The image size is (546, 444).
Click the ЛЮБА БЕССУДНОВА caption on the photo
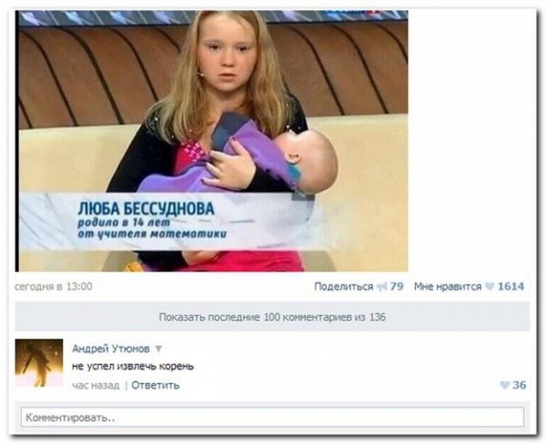click(146, 209)
